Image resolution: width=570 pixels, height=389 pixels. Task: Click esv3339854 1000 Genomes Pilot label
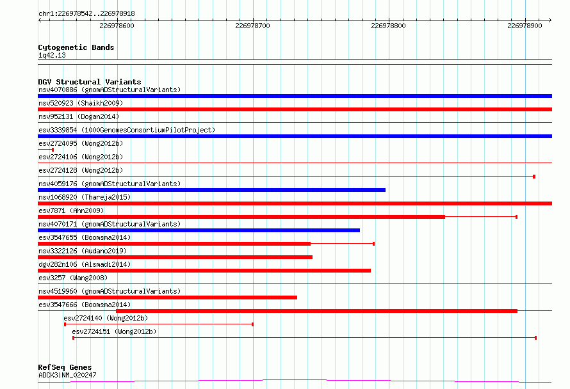[127, 130]
